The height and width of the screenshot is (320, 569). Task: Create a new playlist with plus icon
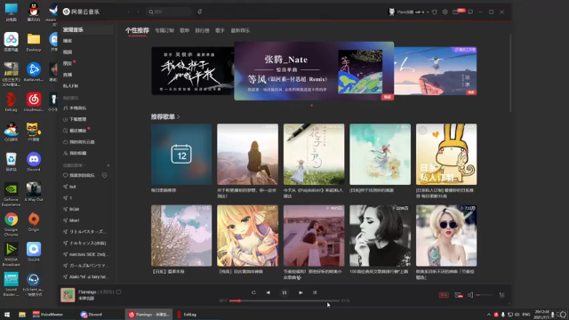pyautogui.click(x=108, y=165)
